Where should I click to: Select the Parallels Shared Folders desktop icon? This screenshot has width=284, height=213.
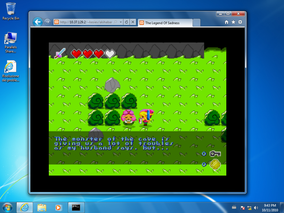(11, 42)
